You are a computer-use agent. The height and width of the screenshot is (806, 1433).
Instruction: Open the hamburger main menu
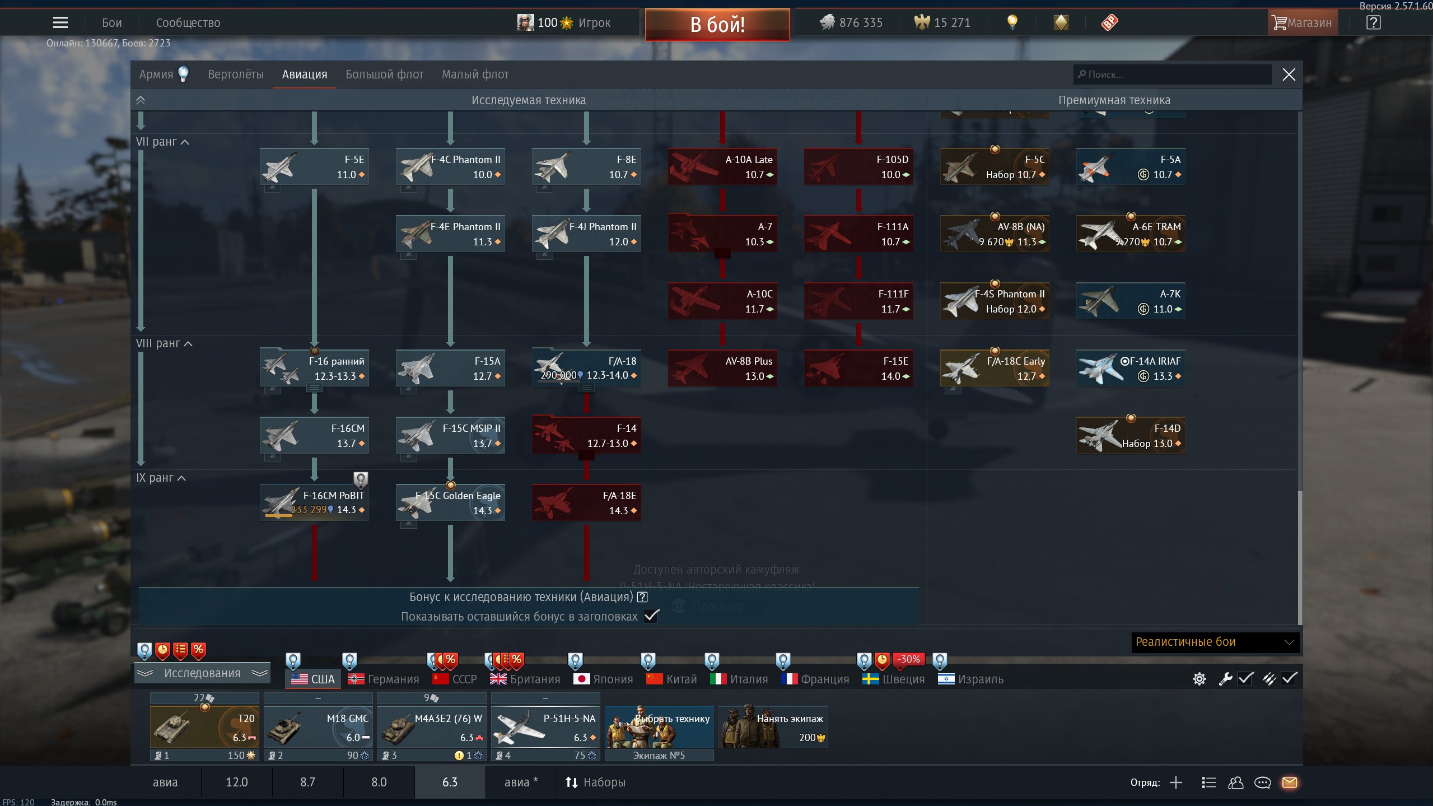point(60,22)
